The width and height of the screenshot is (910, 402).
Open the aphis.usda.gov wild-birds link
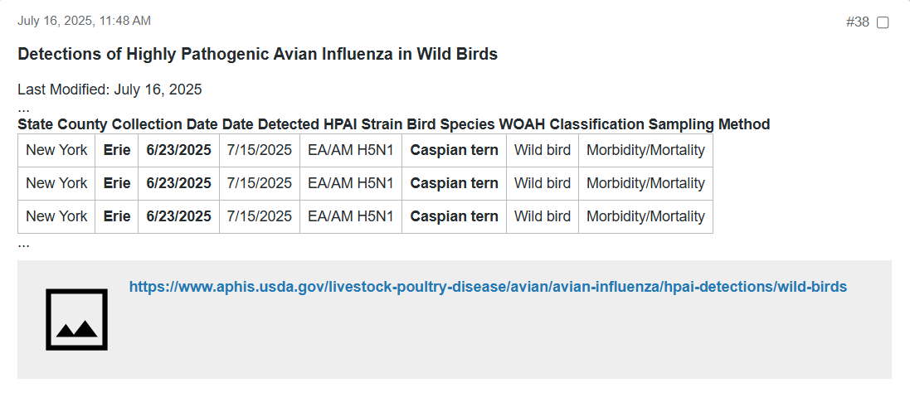click(x=488, y=287)
